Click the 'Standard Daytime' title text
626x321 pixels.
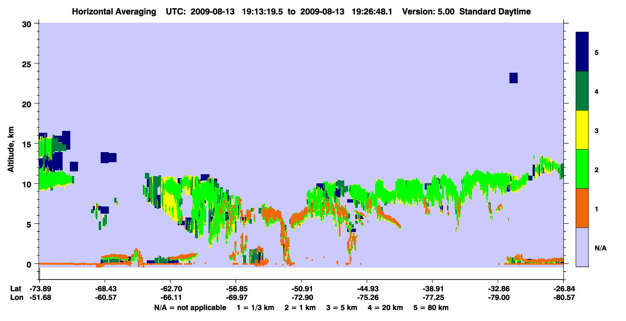point(495,12)
